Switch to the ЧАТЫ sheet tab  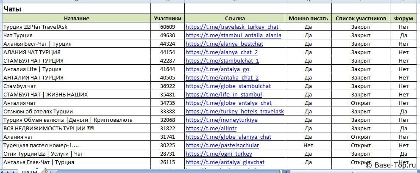pyautogui.click(x=30, y=171)
